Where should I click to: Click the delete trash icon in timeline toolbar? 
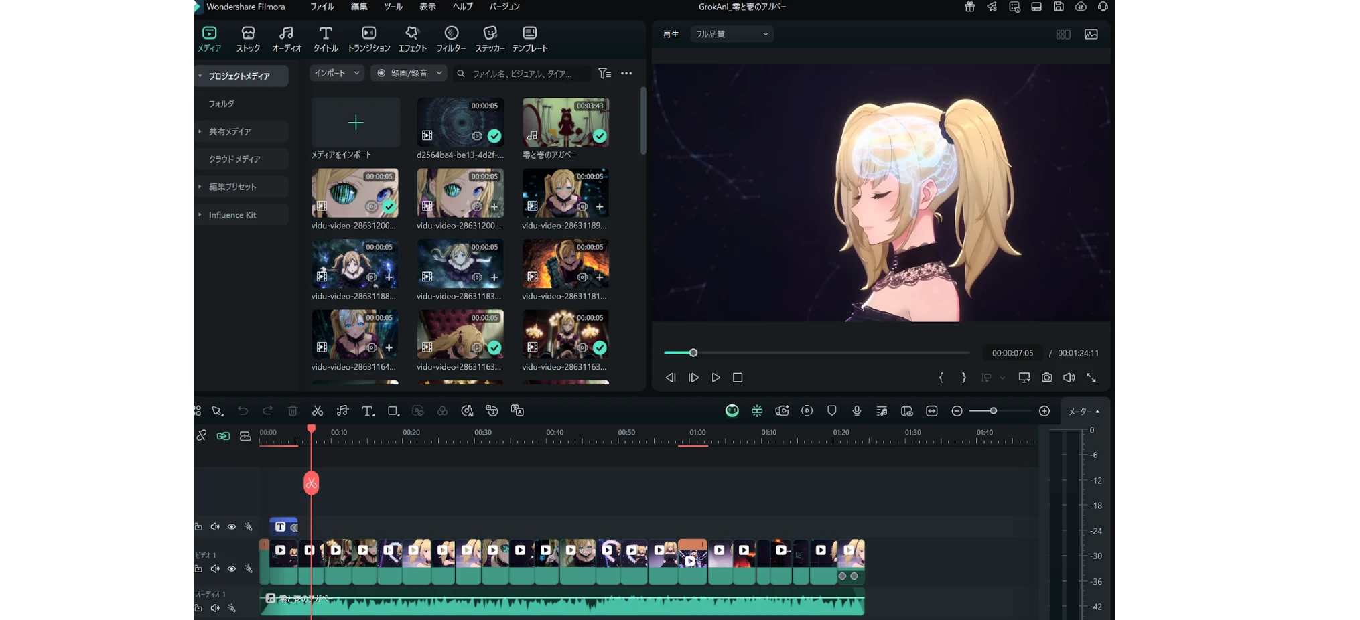[293, 411]
